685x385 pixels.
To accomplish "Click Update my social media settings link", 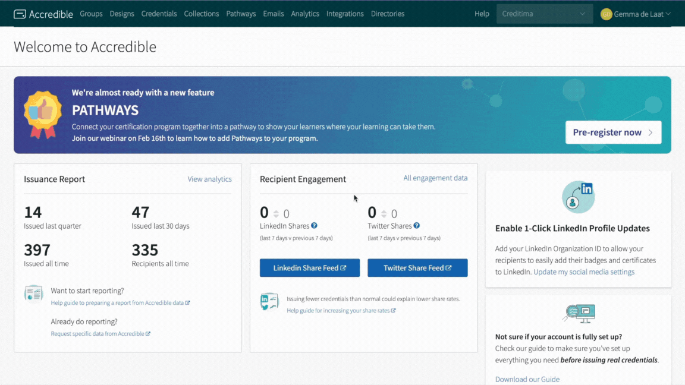I will point(584,272).
